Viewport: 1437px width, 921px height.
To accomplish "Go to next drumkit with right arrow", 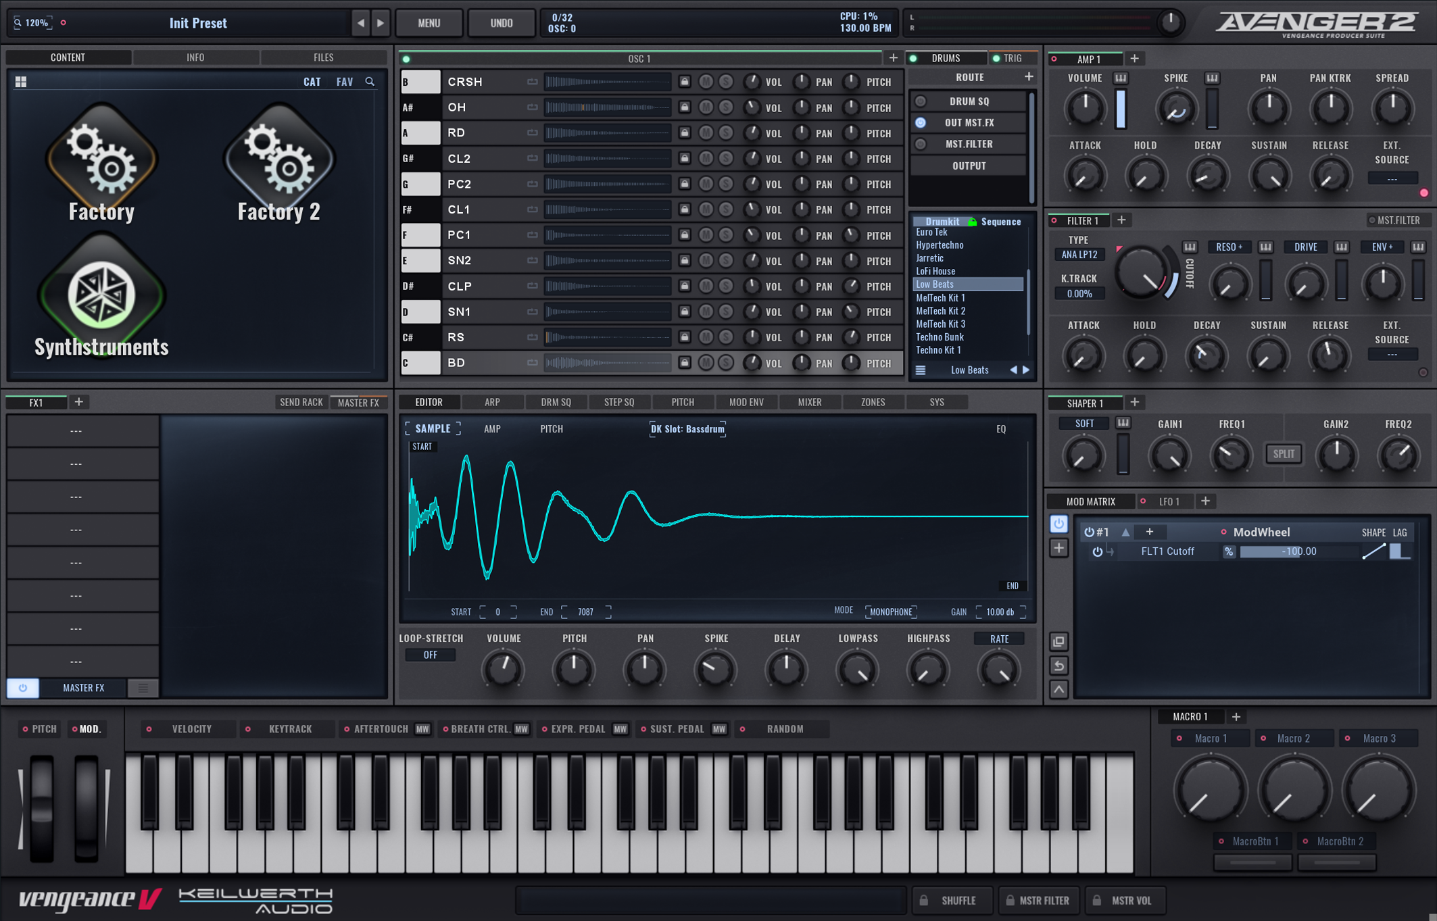I will click(1026, 370).
